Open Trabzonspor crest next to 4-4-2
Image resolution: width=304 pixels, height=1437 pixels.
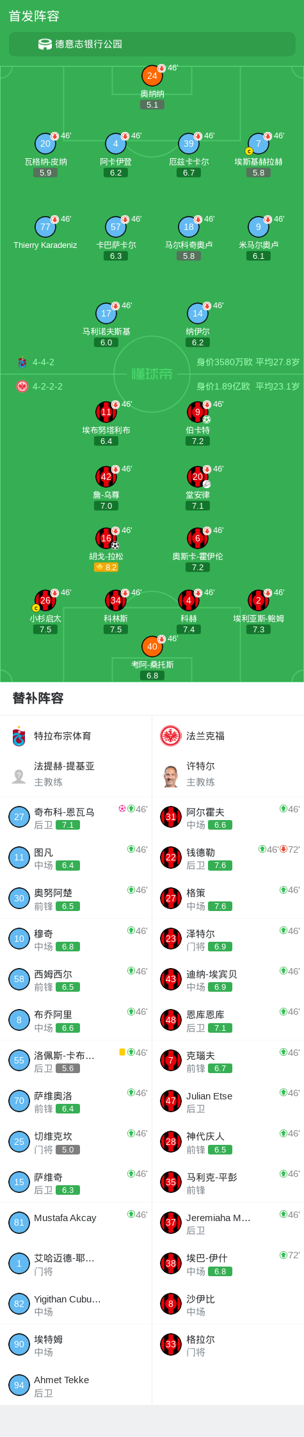coord(22,362)
